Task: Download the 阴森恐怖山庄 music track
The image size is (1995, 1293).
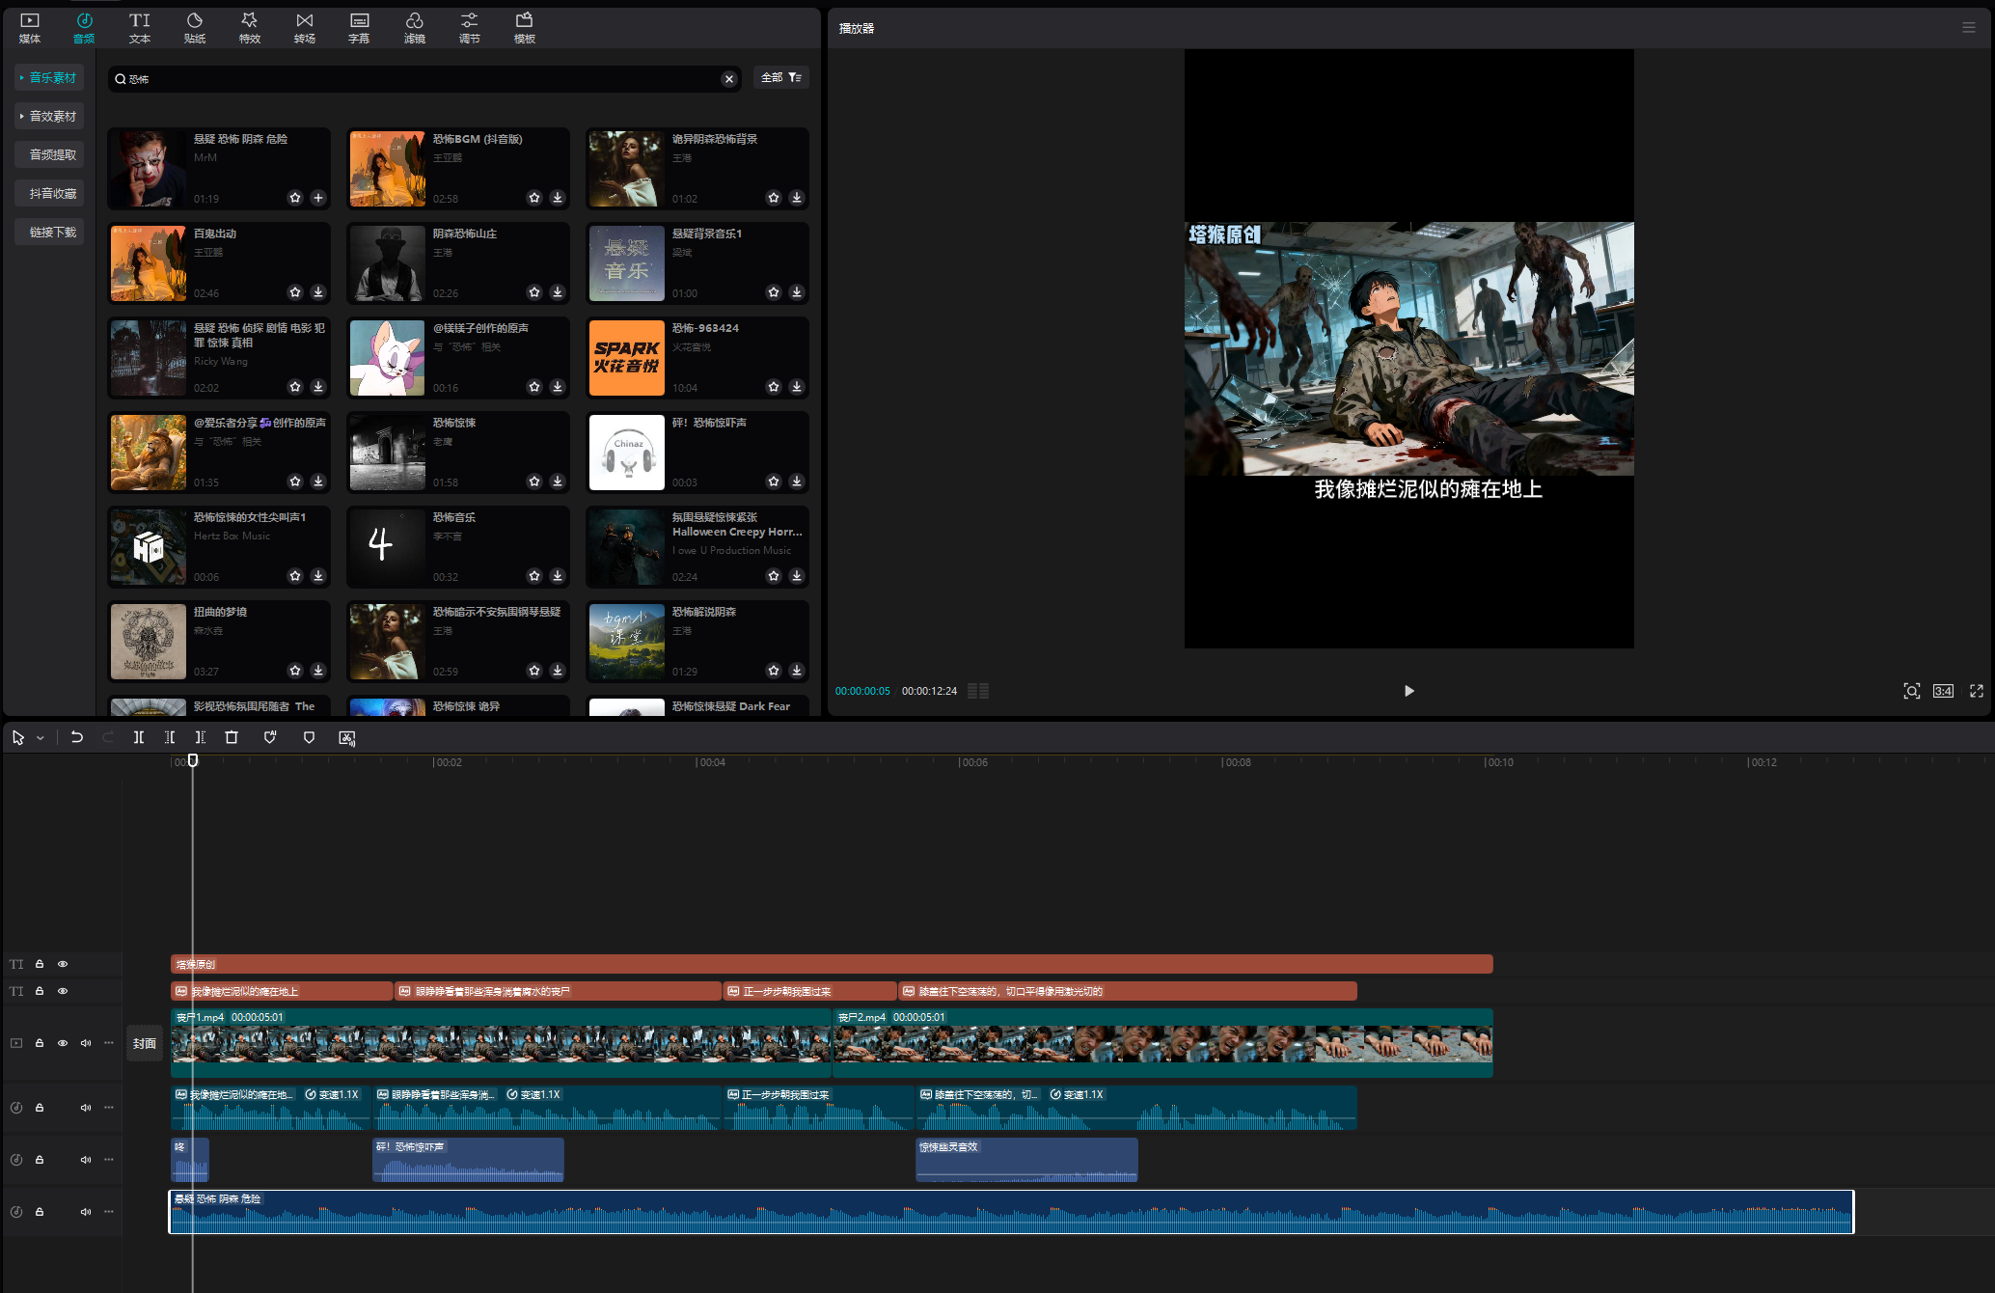Action: 558,292
